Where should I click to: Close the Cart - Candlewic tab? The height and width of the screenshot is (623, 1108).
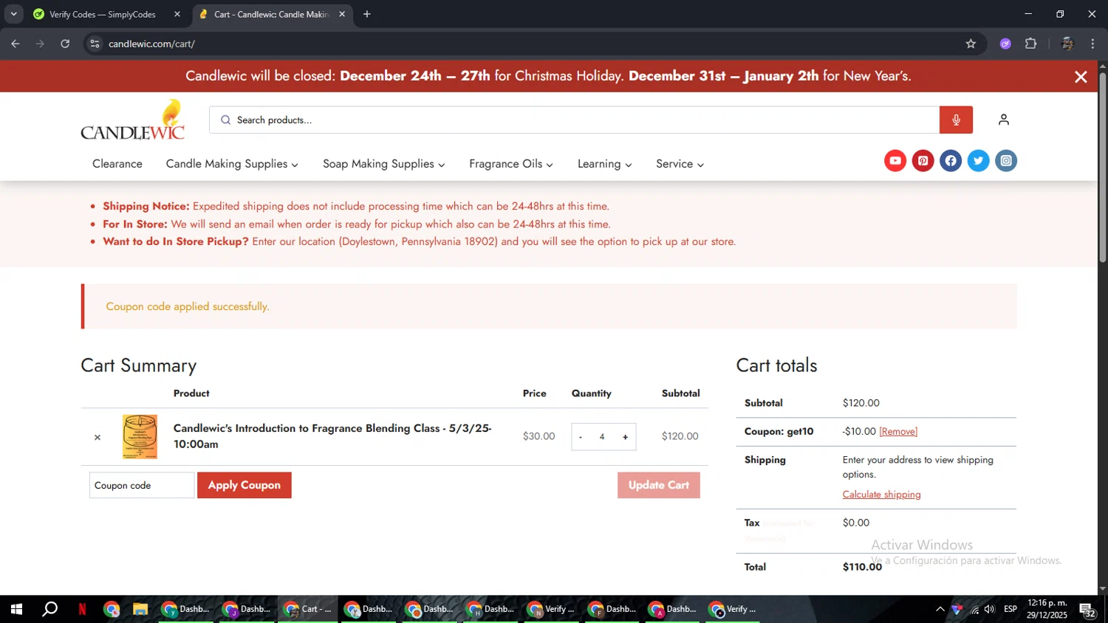pyautogui.click(x=342, y=14)
